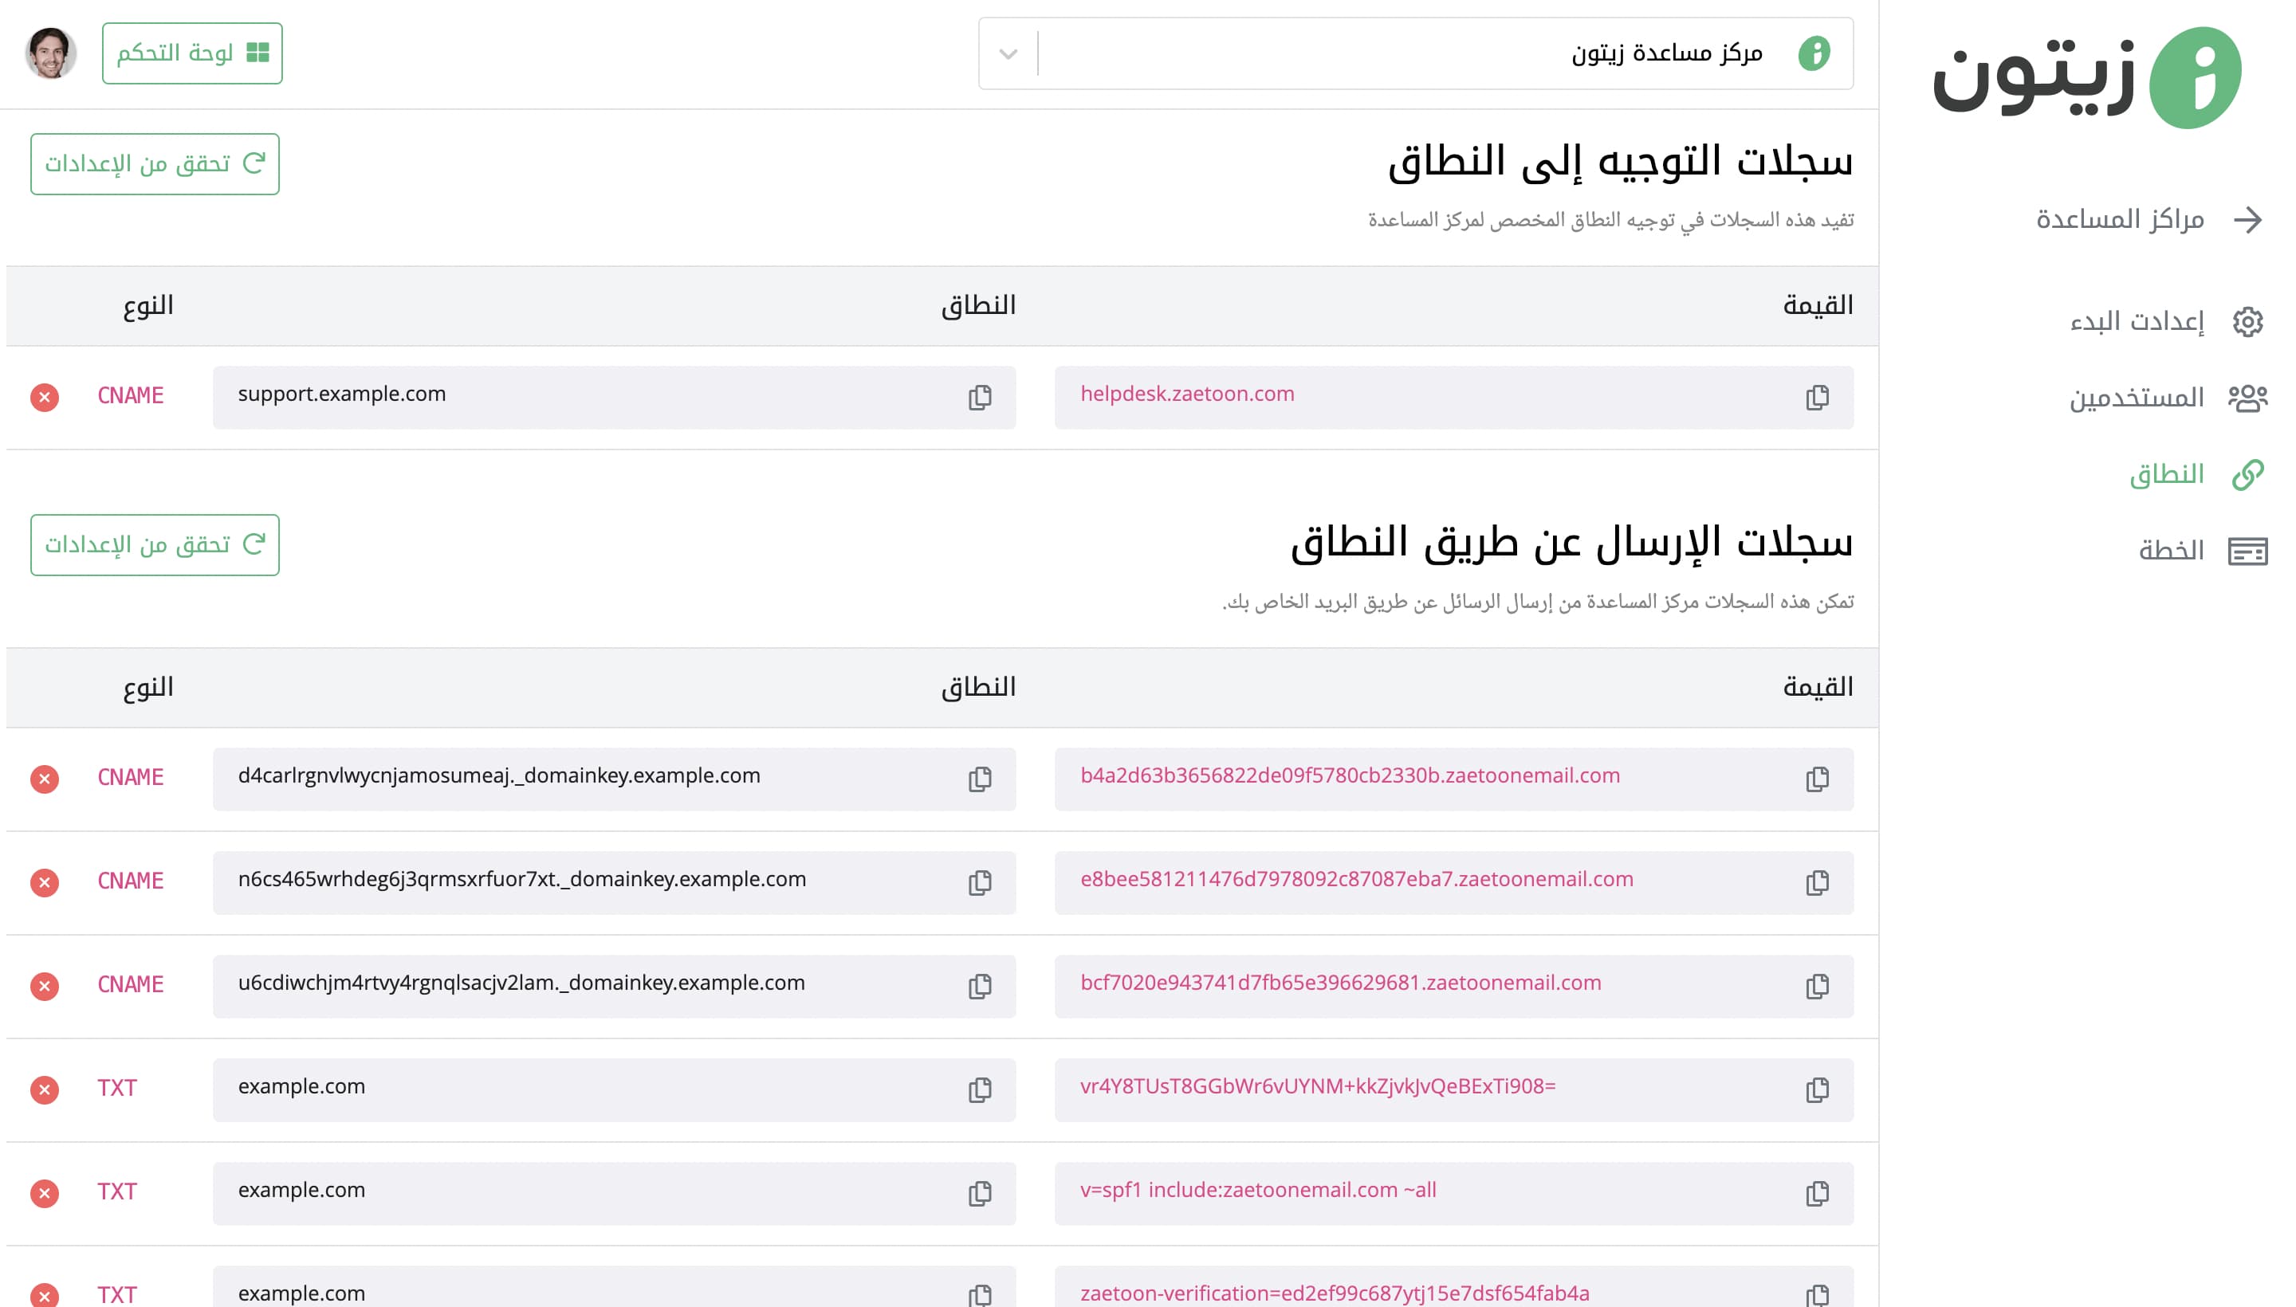Copy the d4carlrgnvlwycnjamosumeaj domainkey domain
This screenshot has width=2296, height=1307.
pos(980,779)
